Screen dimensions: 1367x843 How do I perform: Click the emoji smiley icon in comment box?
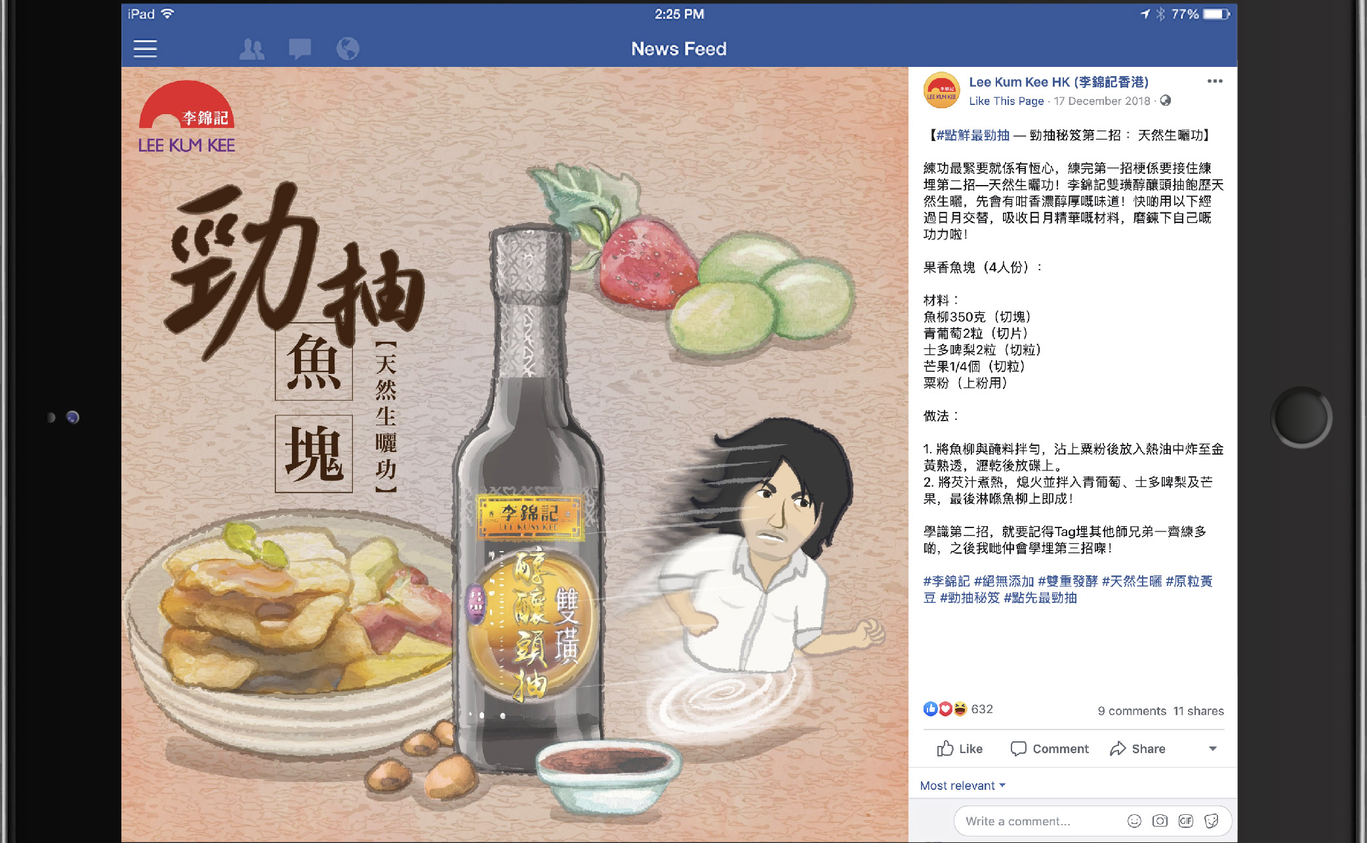[x=1134, y=821]
